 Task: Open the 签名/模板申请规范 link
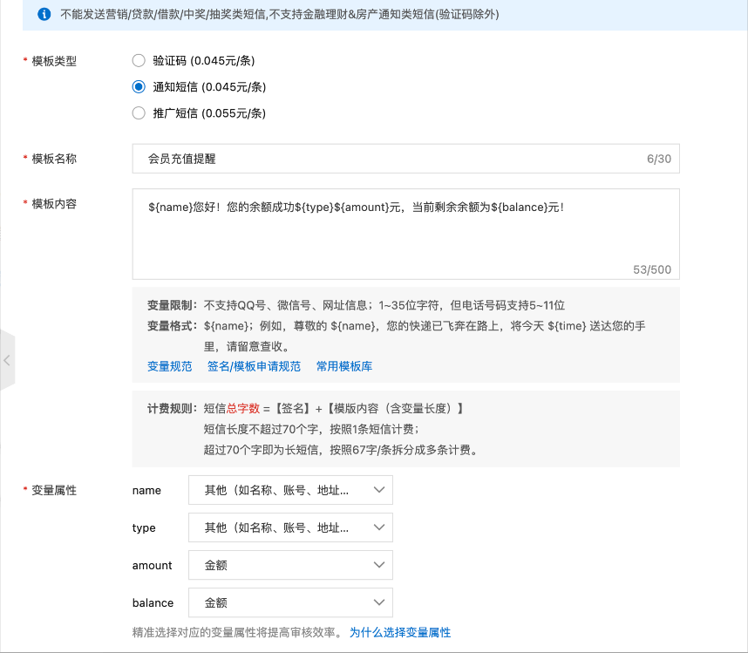[254, 366]
